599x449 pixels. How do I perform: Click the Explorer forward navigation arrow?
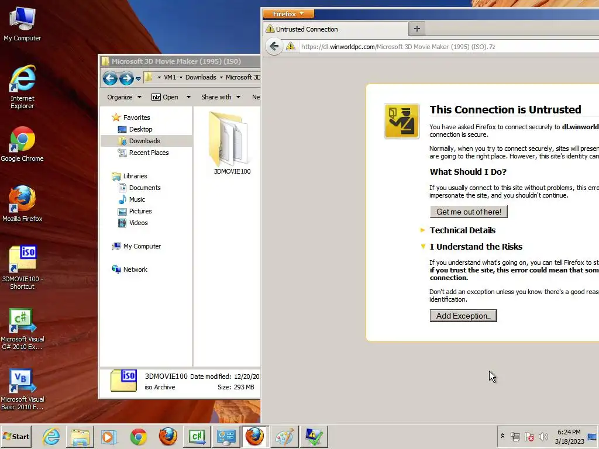tap(126, 78)
